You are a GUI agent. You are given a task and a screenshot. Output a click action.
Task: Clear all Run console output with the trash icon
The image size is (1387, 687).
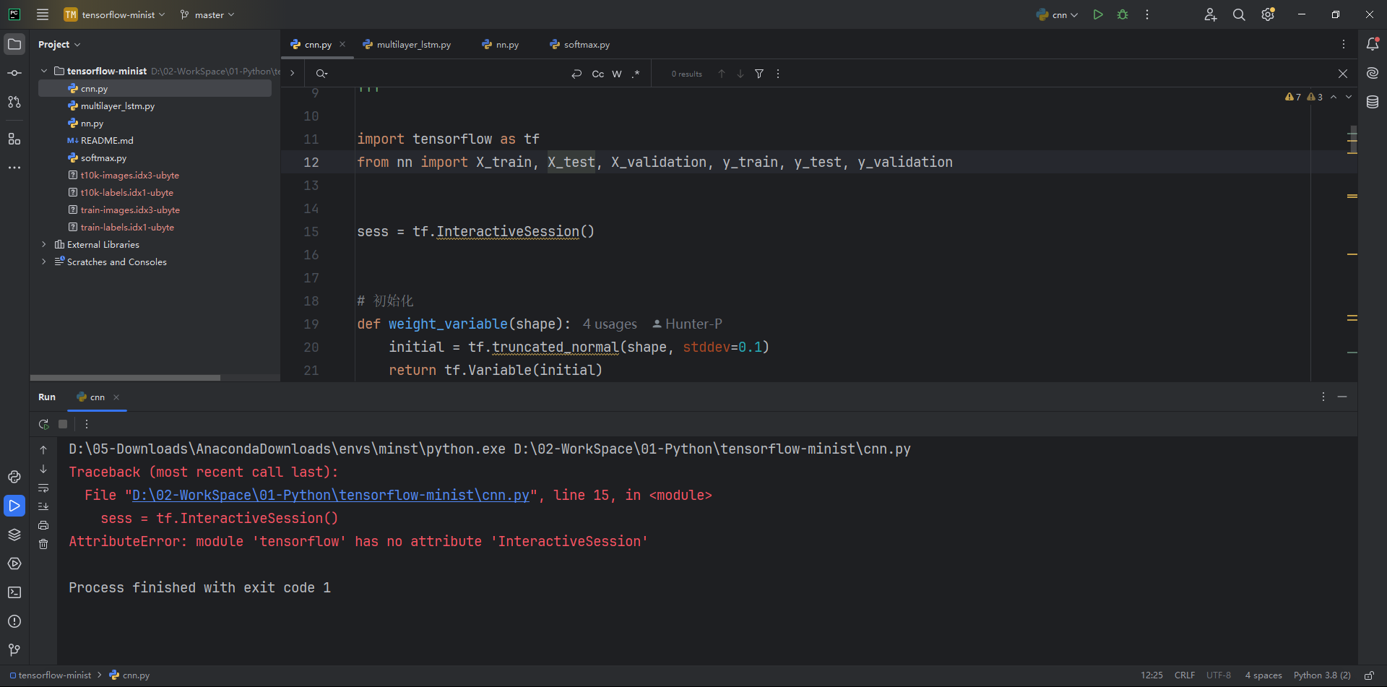43,544
